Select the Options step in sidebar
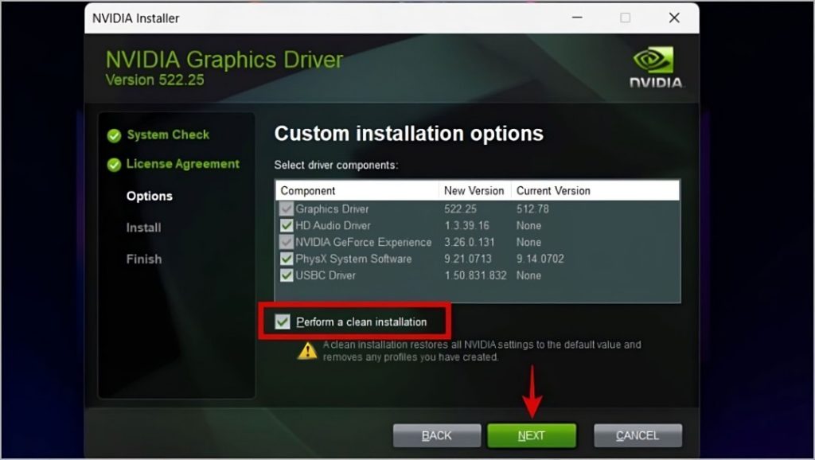The height and width of the screenshot is (460, 815). pos(149,196)
